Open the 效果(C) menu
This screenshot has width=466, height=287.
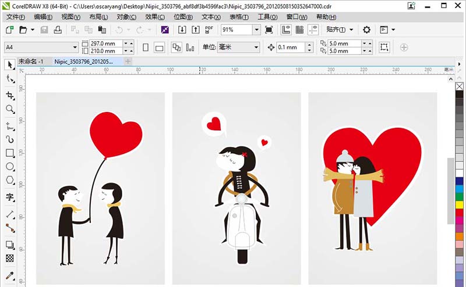(x=154, y=17)
